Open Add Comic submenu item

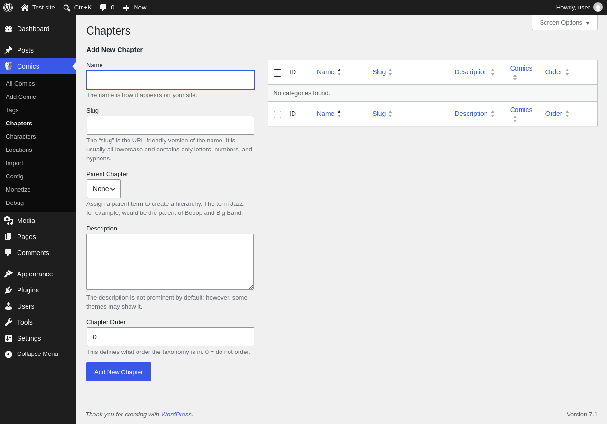pyautogui.click(x=38, y=97)
